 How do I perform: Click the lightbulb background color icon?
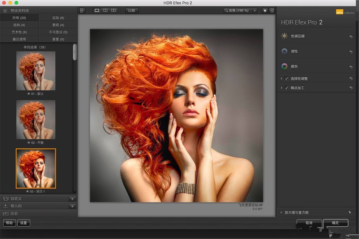(265, 11)
